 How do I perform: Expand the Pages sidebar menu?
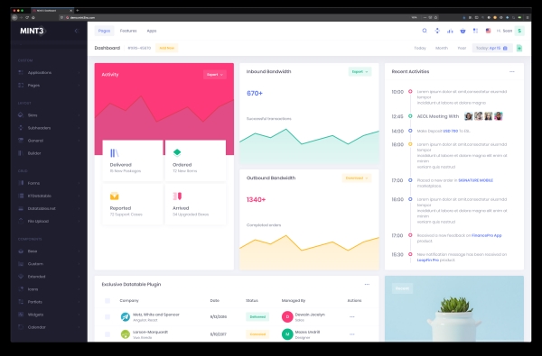49,86
